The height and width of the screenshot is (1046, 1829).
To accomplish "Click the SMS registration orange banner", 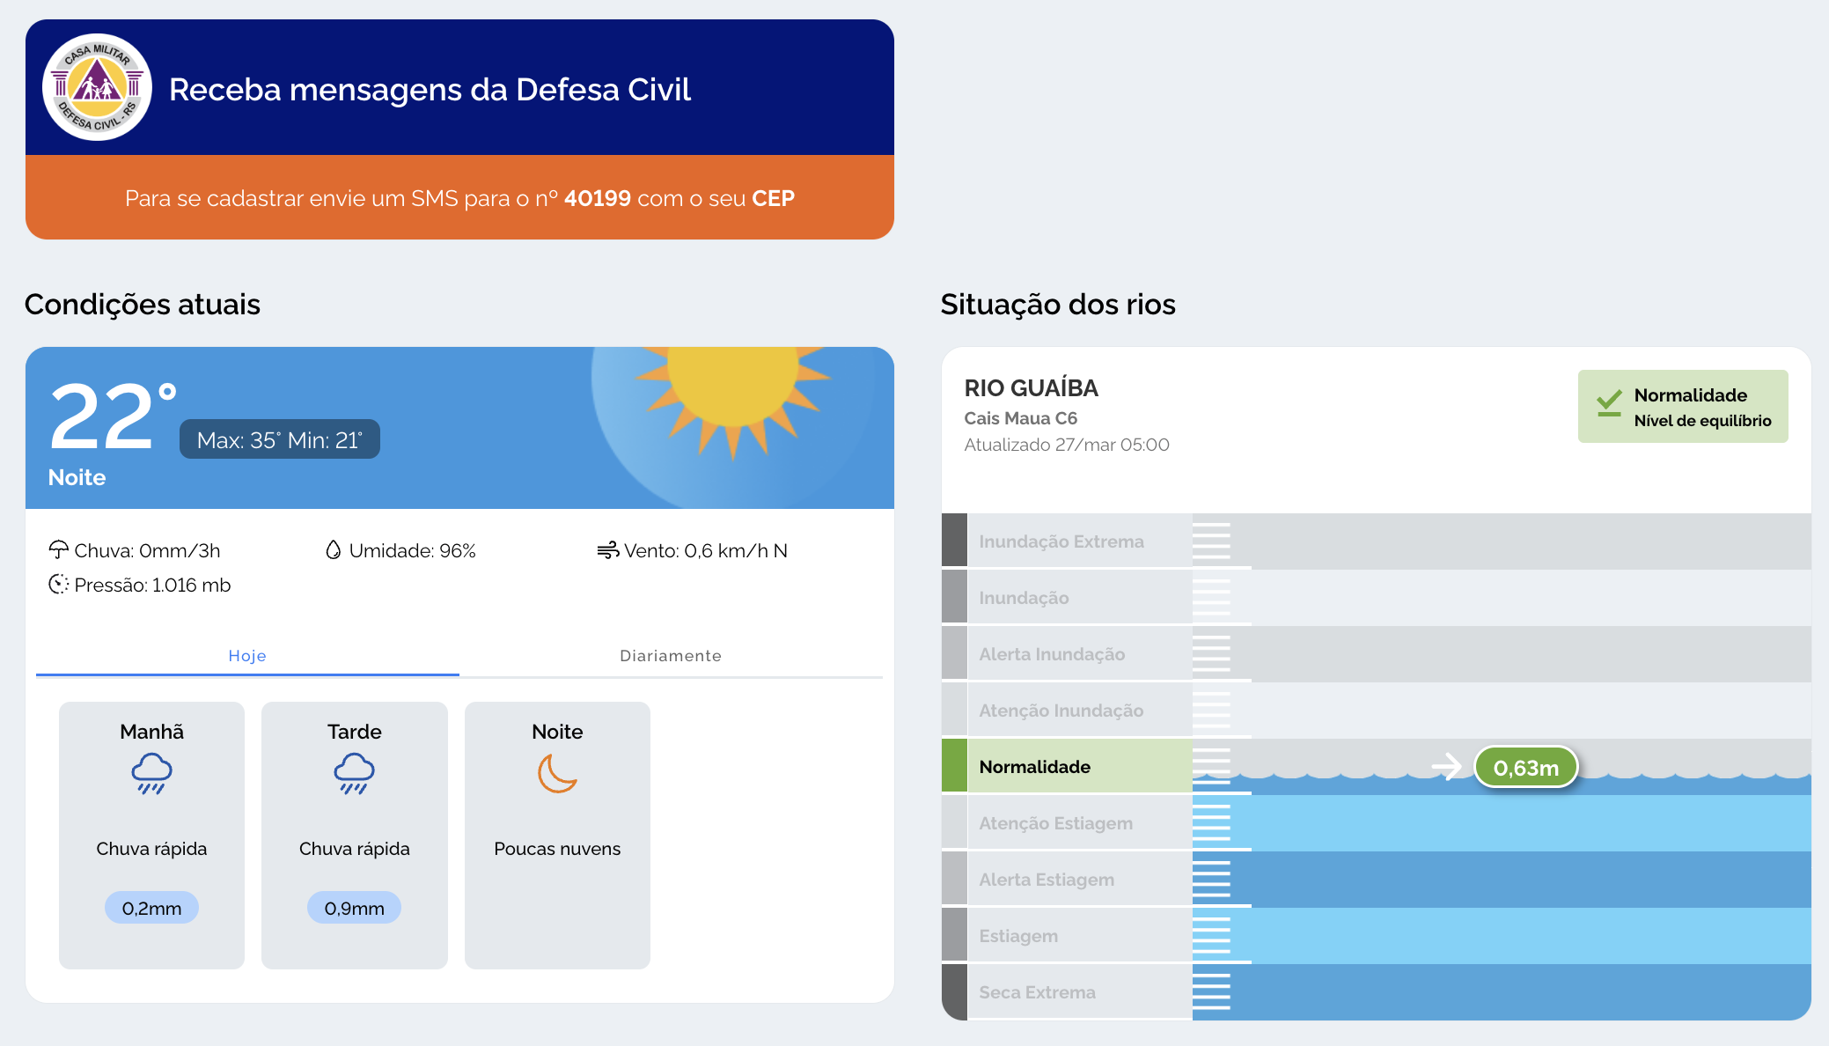I will (459, 198).
